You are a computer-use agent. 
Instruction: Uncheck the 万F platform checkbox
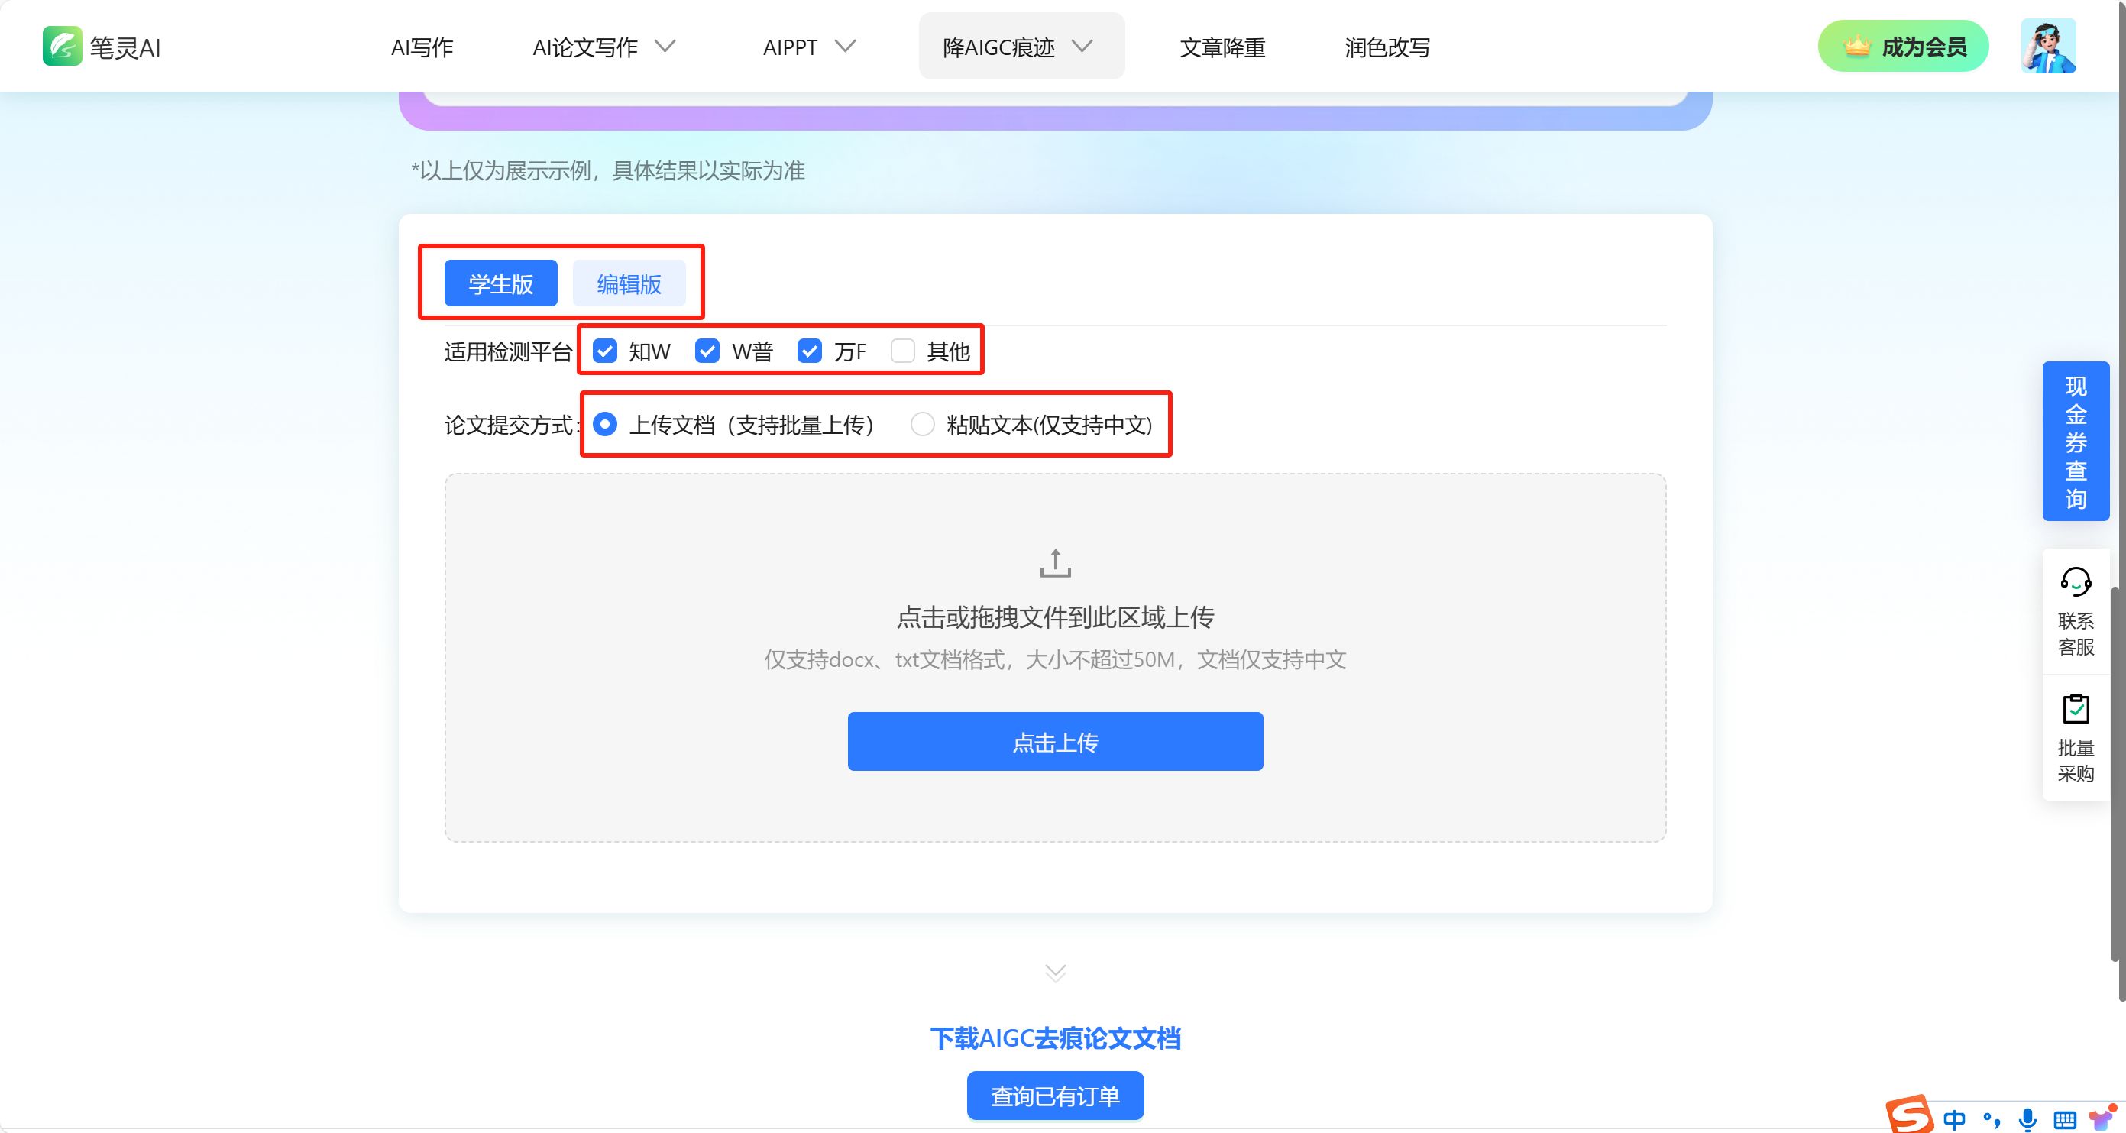click(810, 351)
